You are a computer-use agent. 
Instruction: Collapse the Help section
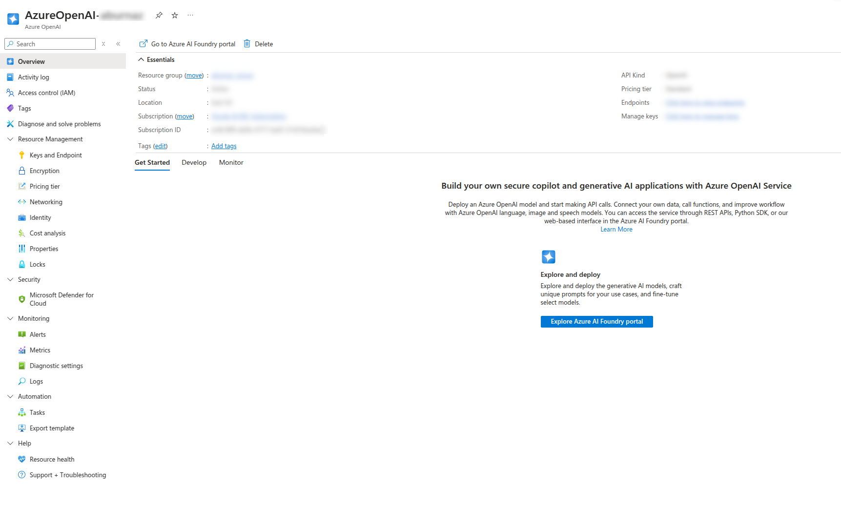[10, 443]
